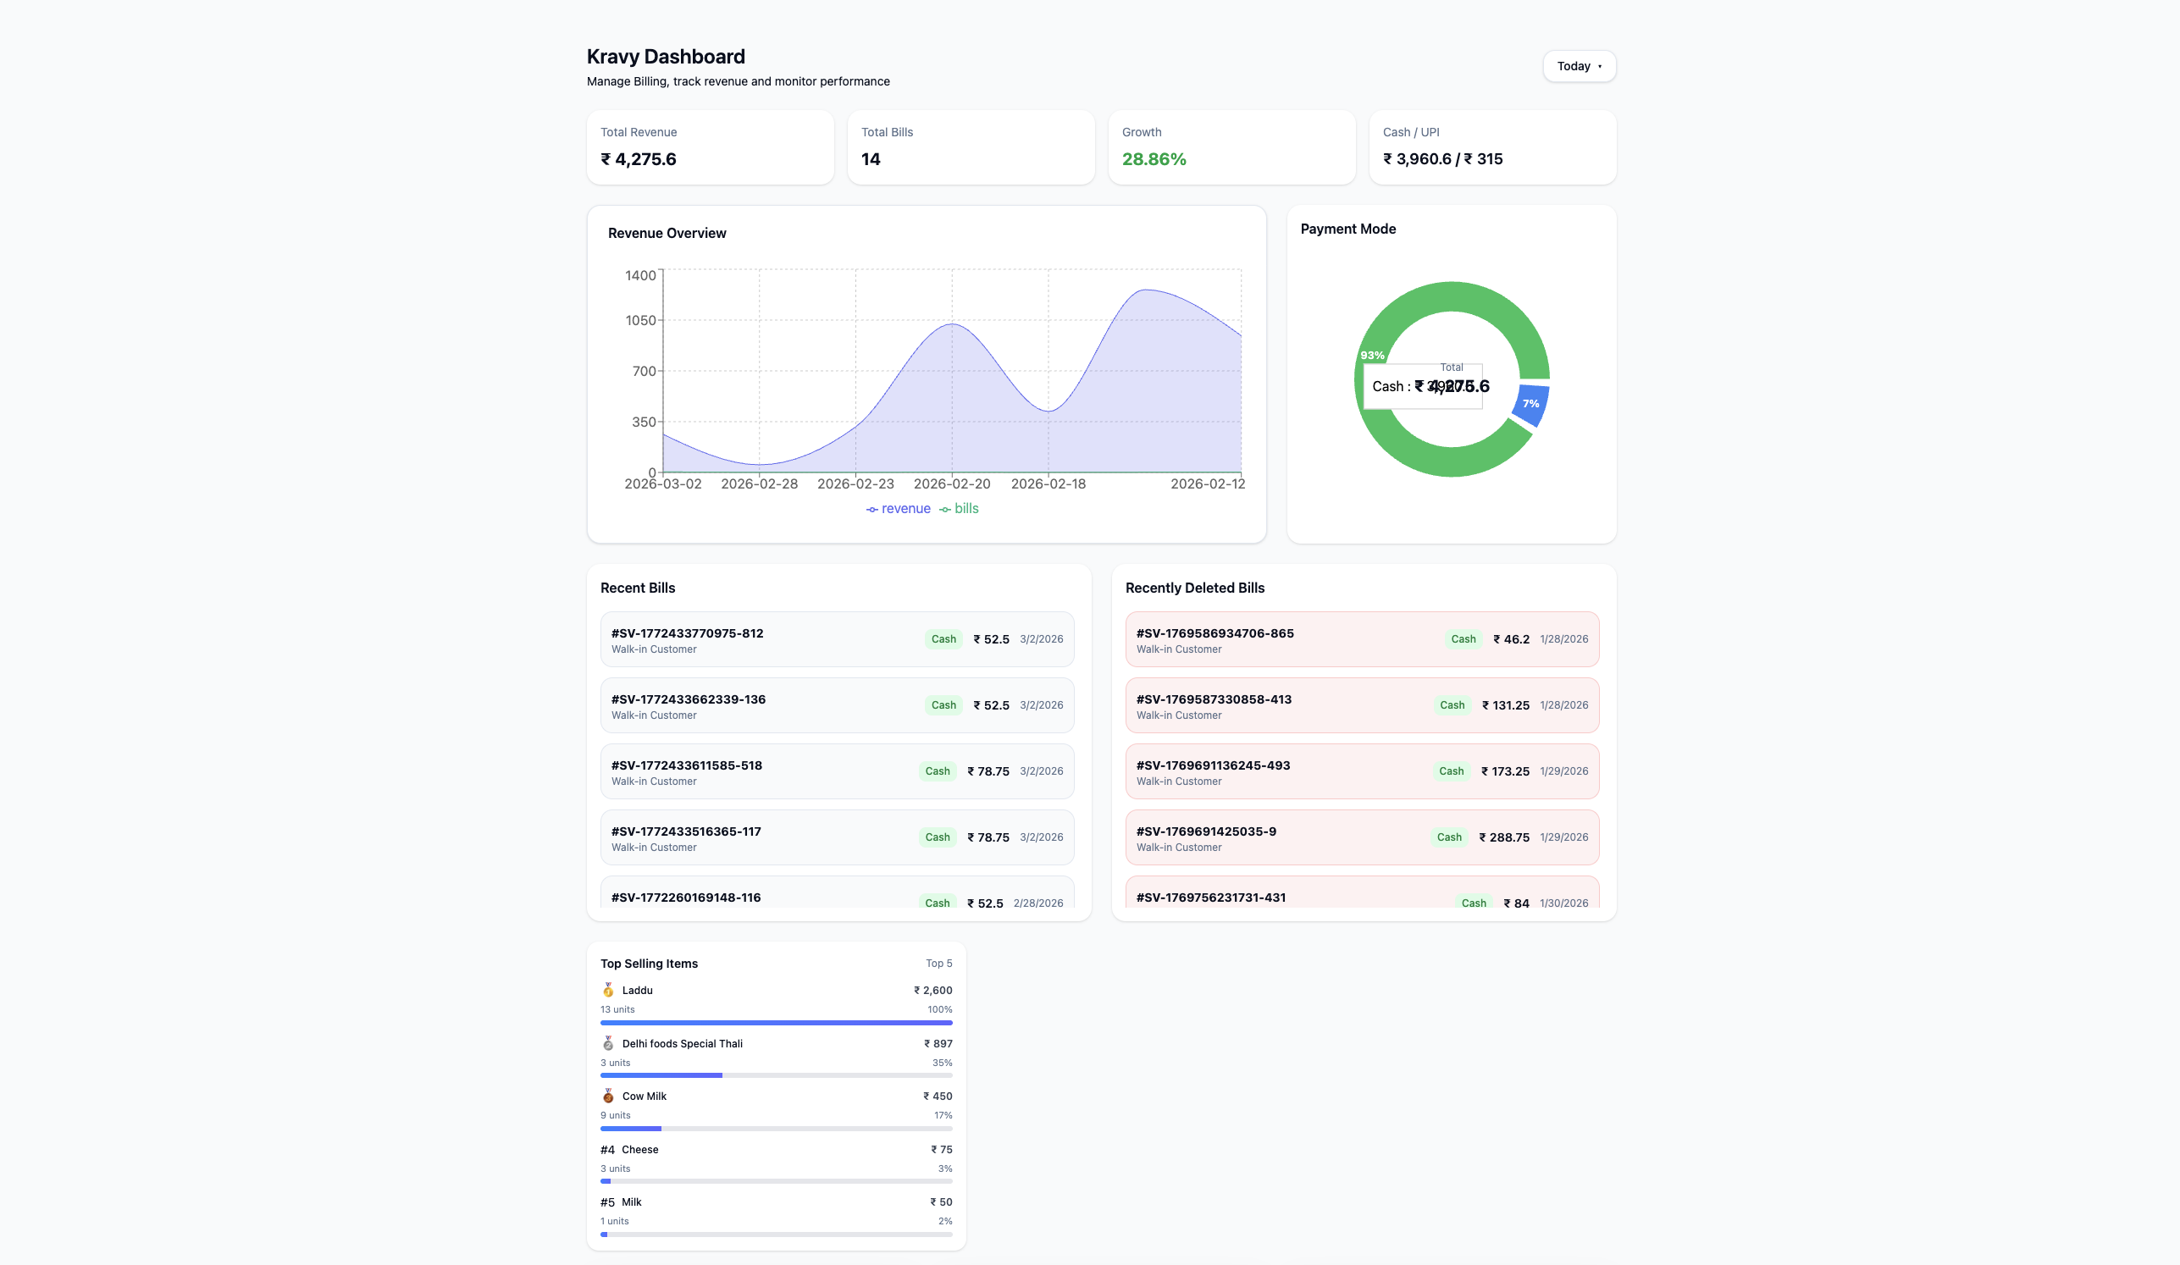Click the Growth 28.86% card
Image resolution: width=2180 pixels, height=1265 pixels.
click(x=1231, y=147)
